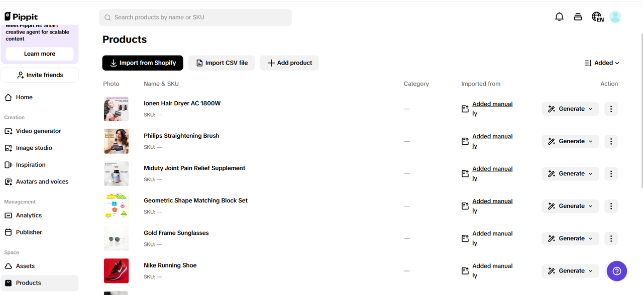Click Import from Shopify
Image resolution: width=643 pixels, height=295 pixels.
tap(142, 63)
